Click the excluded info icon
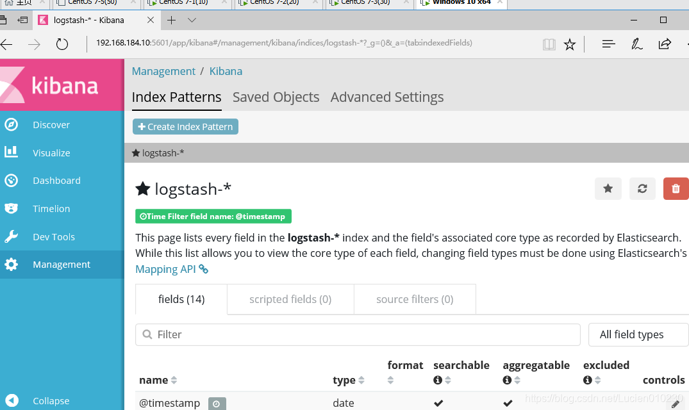This screenshot has height=410, width=689. (x=588, y=380)
